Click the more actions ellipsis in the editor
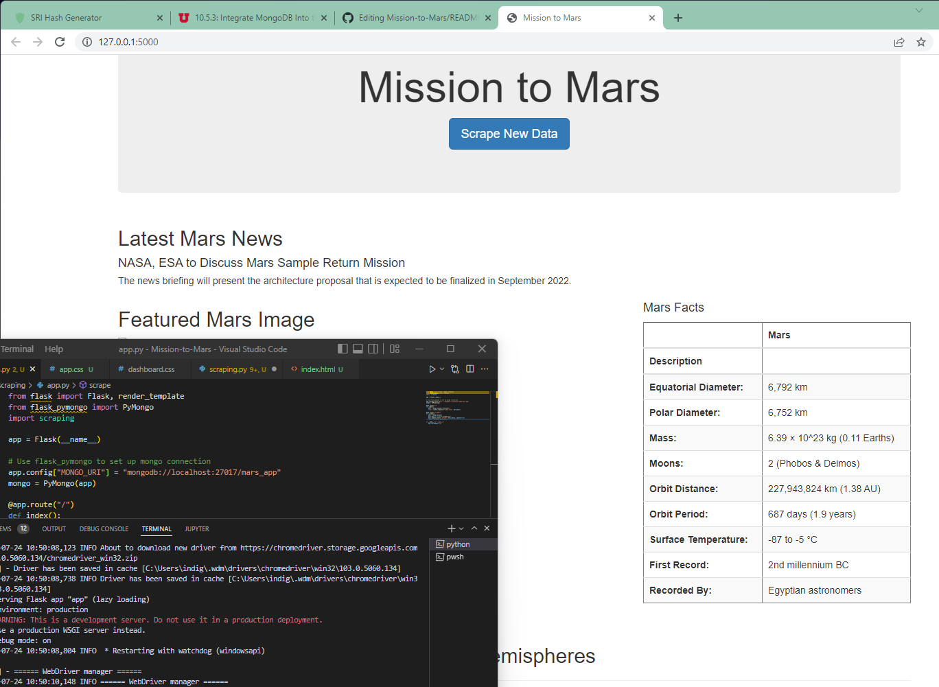This screenshot has height=687, width=939. 485,369
